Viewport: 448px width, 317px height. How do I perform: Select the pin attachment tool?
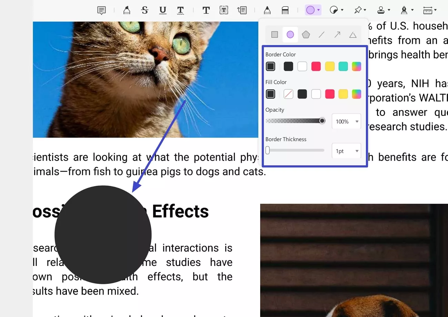(358, 10)
